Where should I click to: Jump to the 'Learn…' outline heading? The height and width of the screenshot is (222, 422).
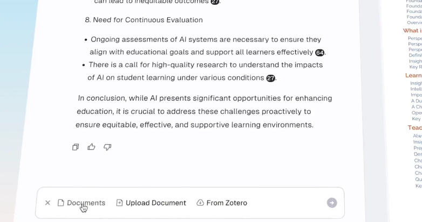tap(413, 76)
